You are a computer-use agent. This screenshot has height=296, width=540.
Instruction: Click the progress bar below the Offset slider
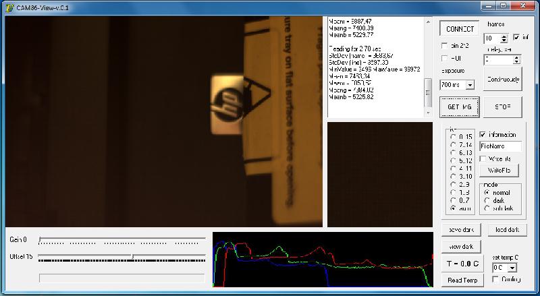click(122, 278)
